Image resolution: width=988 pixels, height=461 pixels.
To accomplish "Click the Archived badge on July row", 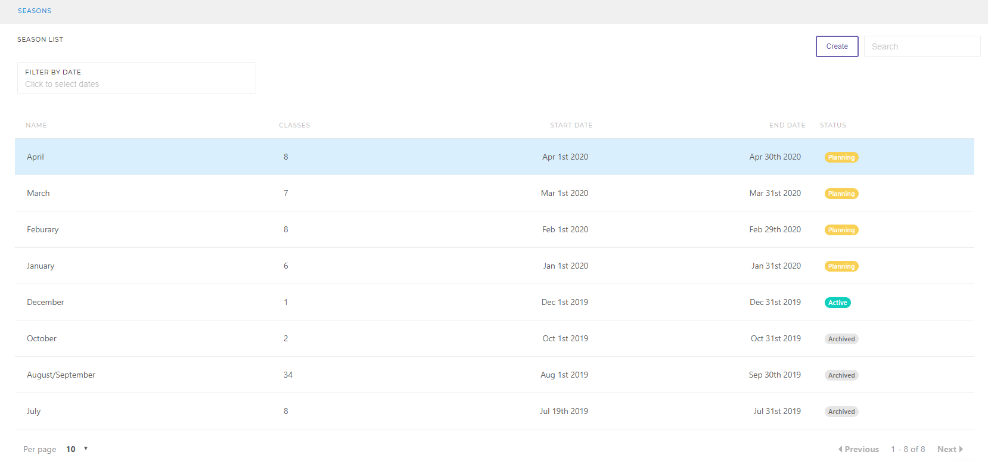I will click(x=841, y=412).
